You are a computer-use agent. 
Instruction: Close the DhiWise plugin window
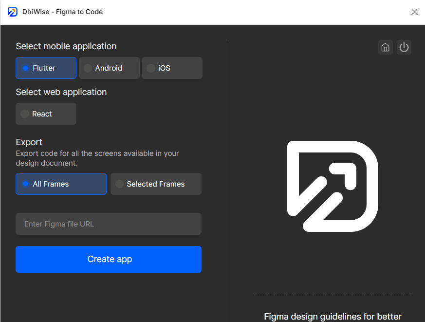point(414,12)
